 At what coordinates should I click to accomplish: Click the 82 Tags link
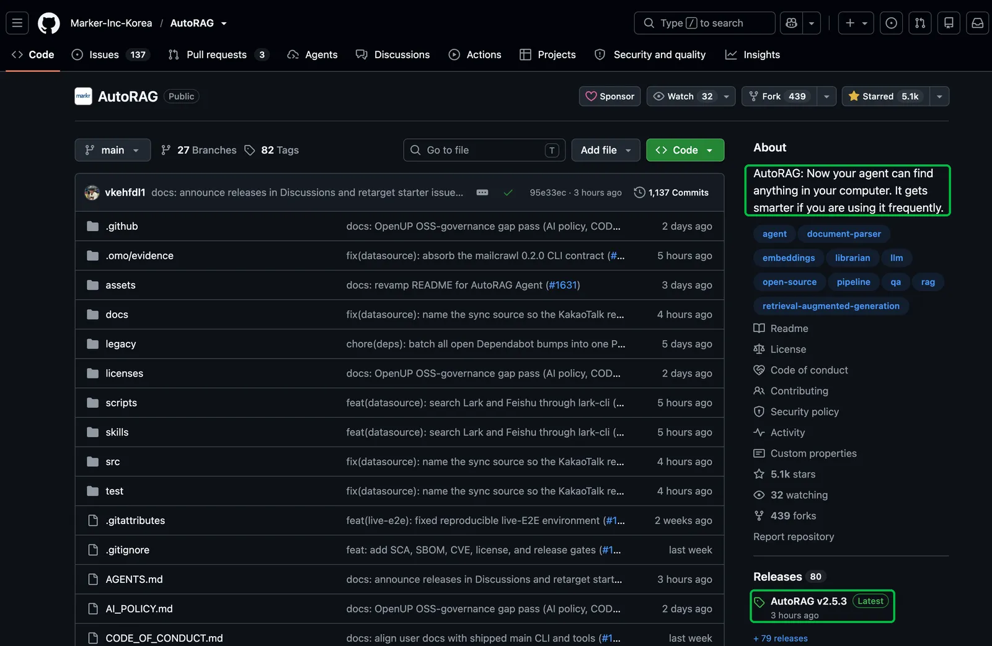point(272,150)
